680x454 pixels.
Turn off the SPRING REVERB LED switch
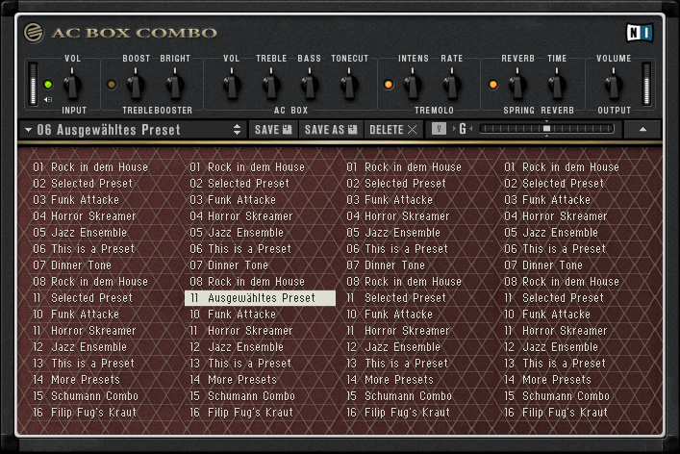(493, 85)
